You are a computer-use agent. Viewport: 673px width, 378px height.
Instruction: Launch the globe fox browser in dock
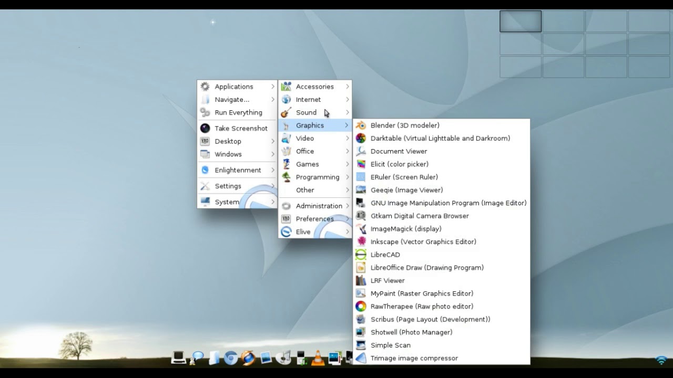[248, 358]
